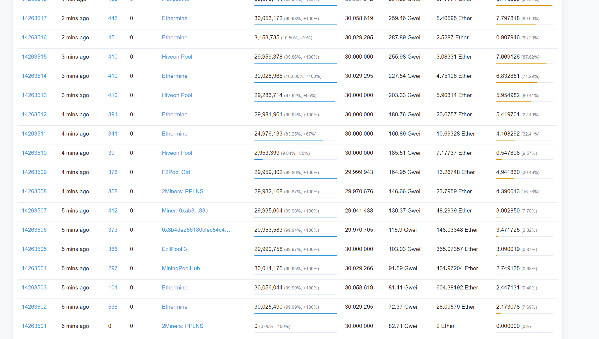The width and height of the screenshot is (599, 339).
Task: Click burnt fees bar for block 14263515
Action: click(525, 63)
